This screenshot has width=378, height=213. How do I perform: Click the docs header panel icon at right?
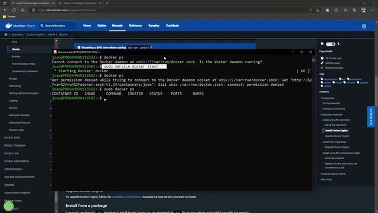(364, 26)
